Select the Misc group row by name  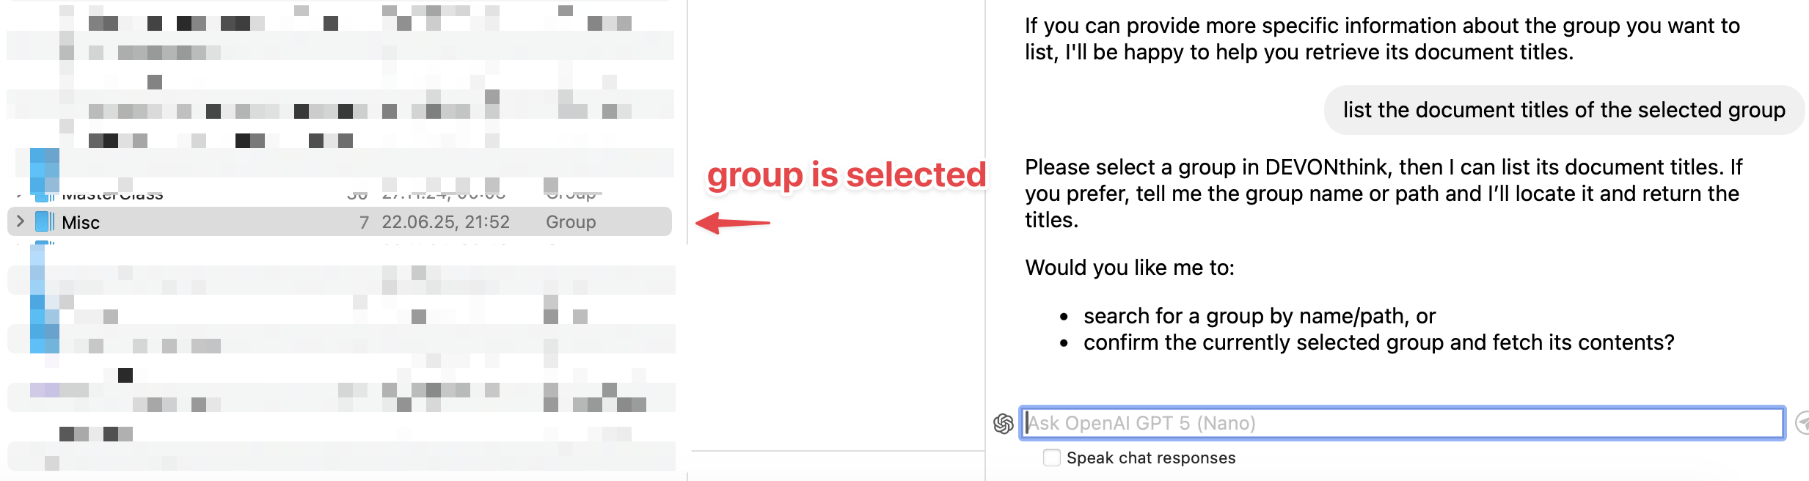81,222
